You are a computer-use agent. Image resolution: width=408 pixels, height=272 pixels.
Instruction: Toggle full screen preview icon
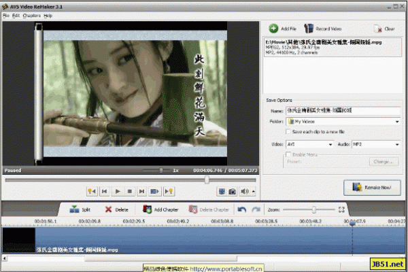coord(222,192)
